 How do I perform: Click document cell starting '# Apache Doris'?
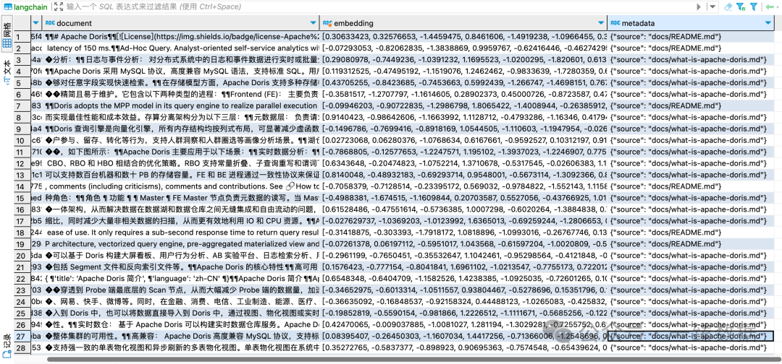pyautogui.click(x=181, y=36)
